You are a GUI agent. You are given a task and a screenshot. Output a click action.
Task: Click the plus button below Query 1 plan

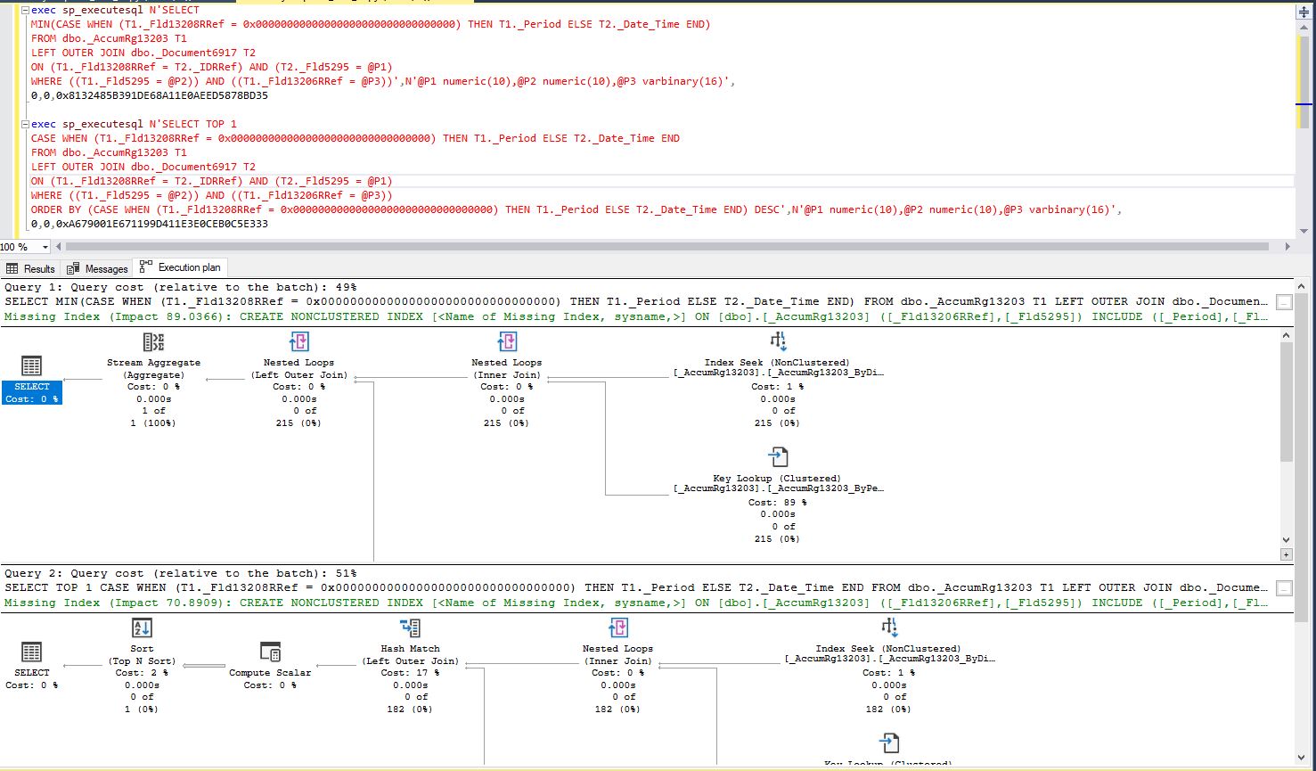(1286, 554)
